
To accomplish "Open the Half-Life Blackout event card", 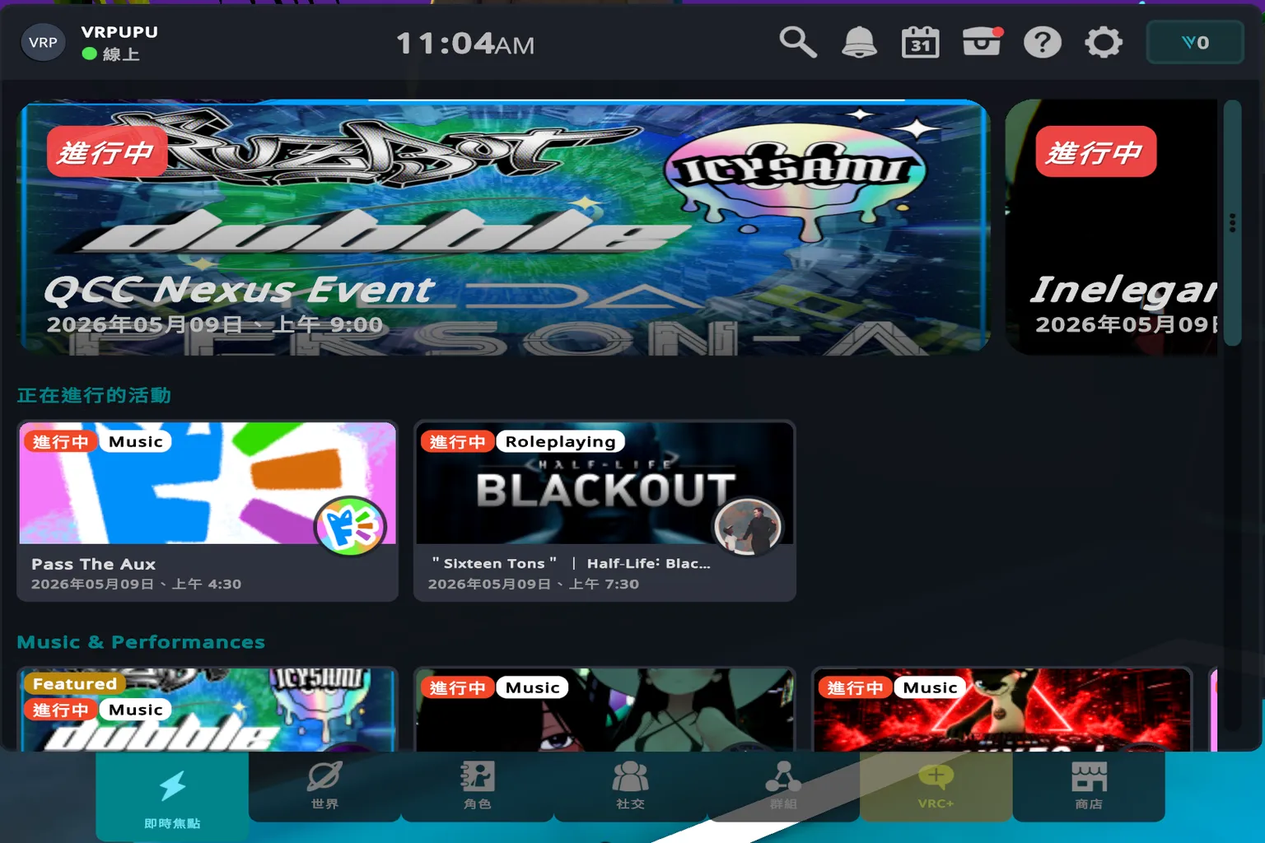I will coord(604,510).
